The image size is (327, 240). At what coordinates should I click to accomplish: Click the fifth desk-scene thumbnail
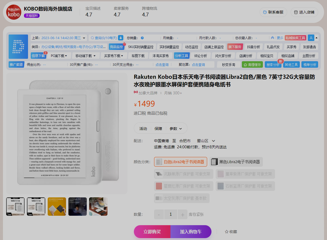coord(98,207)
